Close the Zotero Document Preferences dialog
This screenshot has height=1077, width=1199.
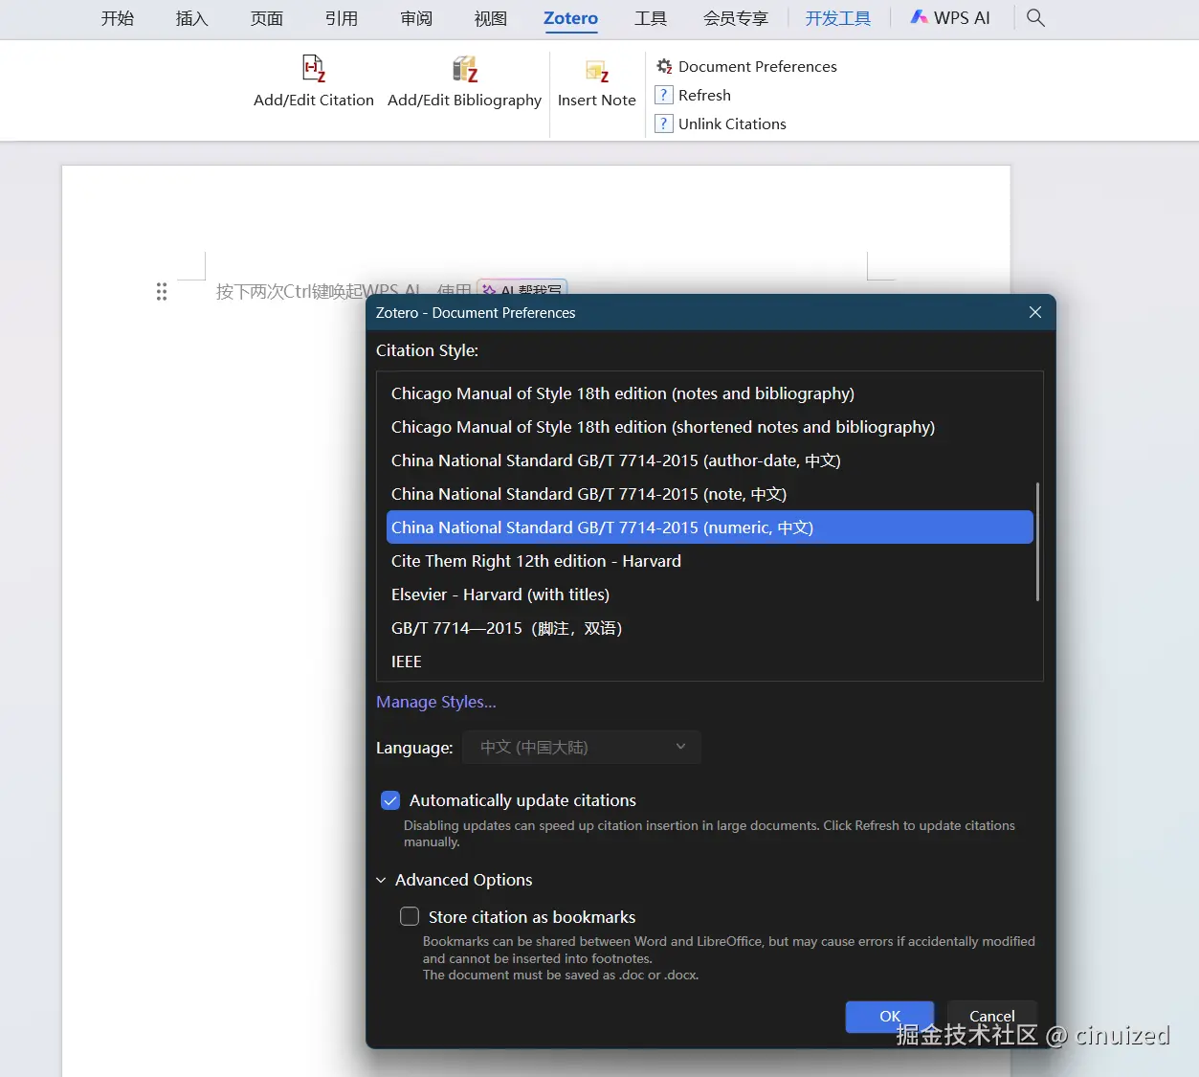tap(1035, 312)
